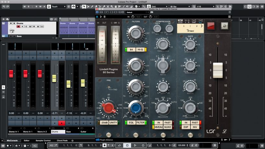Toggle global Solo S state button
Viewport: 265px width, 149px height.
point(29,6)
